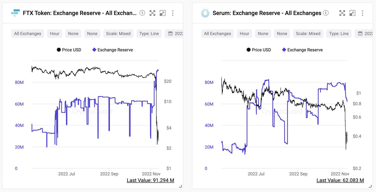Screen dimensions: 376x192
Task: Toggle Exchange Reserve series in FTX chart
Action: click(112, 50)
